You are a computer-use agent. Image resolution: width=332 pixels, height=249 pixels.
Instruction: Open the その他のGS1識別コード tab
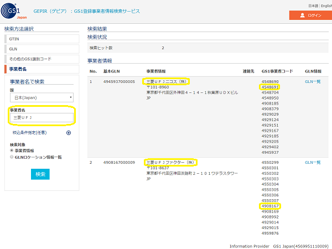coord(41,59)
